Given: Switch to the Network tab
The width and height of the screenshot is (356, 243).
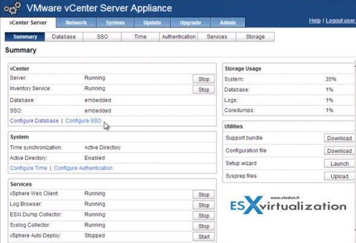Looking at the screenshot, I should (76, 23).
